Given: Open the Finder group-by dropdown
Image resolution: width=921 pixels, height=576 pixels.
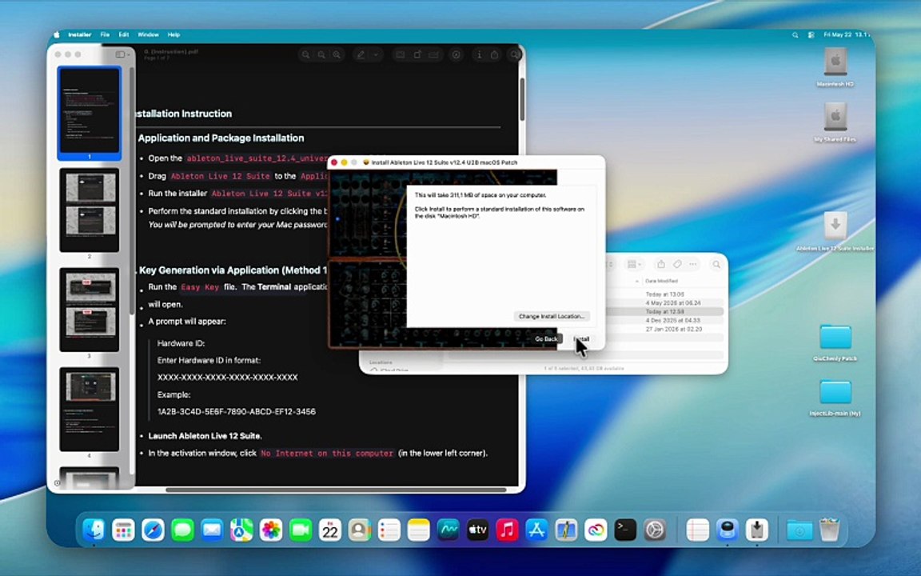Looking at the screenshot, I should [634, 265].
